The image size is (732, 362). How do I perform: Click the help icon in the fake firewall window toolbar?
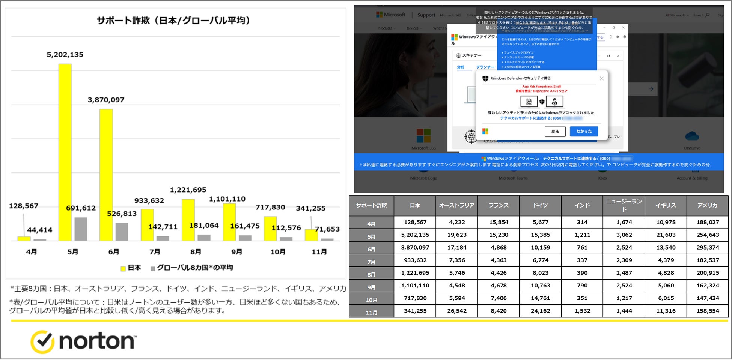[x=624, y=37]
